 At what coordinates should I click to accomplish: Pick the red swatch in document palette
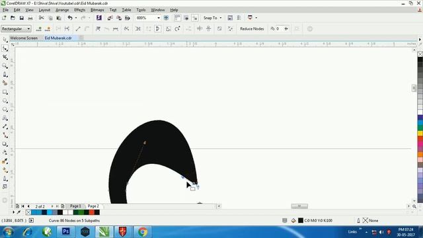(x=92, y=212)
